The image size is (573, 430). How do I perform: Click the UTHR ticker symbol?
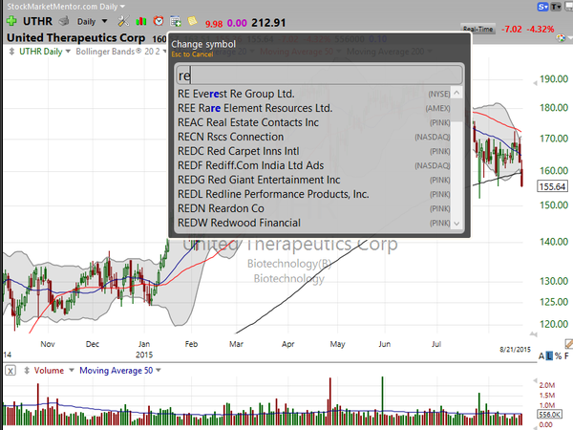point(37,21)
